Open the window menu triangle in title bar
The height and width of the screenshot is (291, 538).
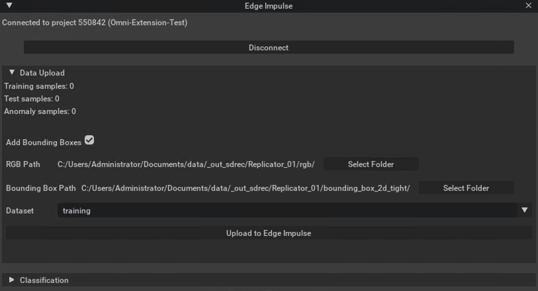point(9,5)
